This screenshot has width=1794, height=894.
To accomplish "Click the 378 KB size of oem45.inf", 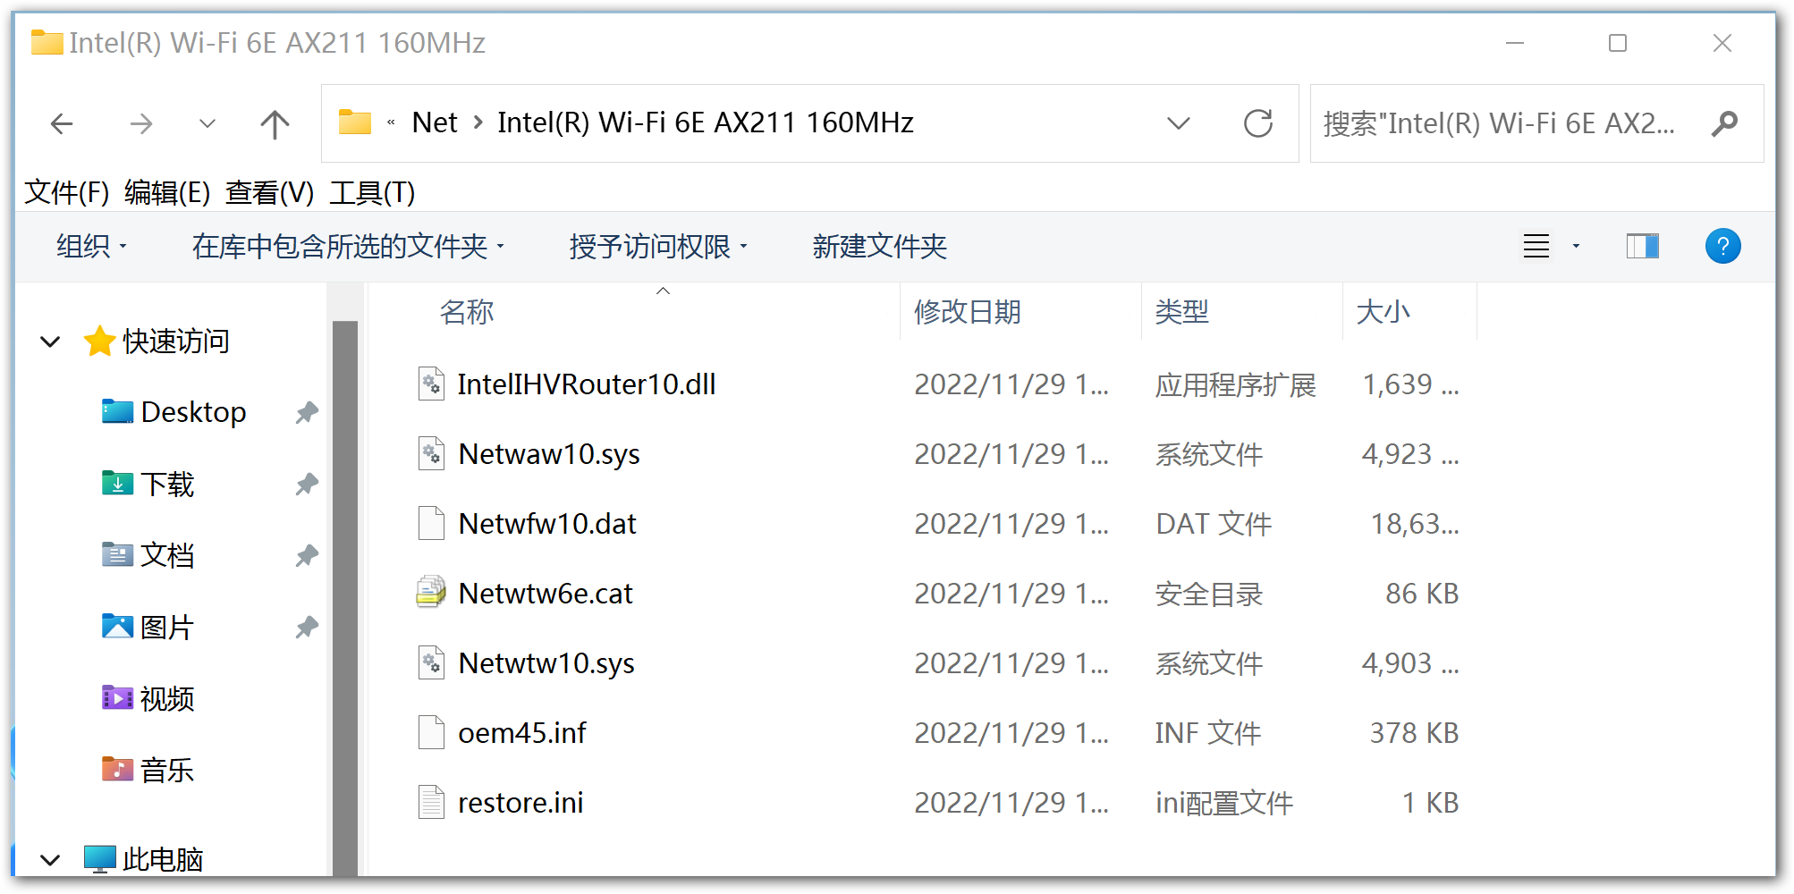I will [x=1414, y=733].
